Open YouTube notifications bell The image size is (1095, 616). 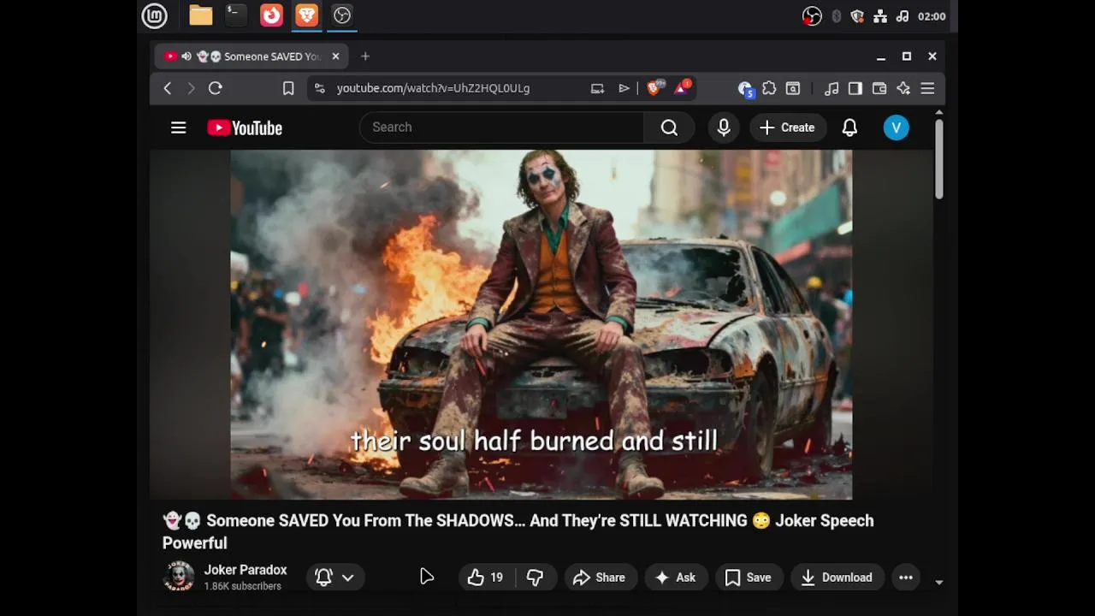[849, 127]
